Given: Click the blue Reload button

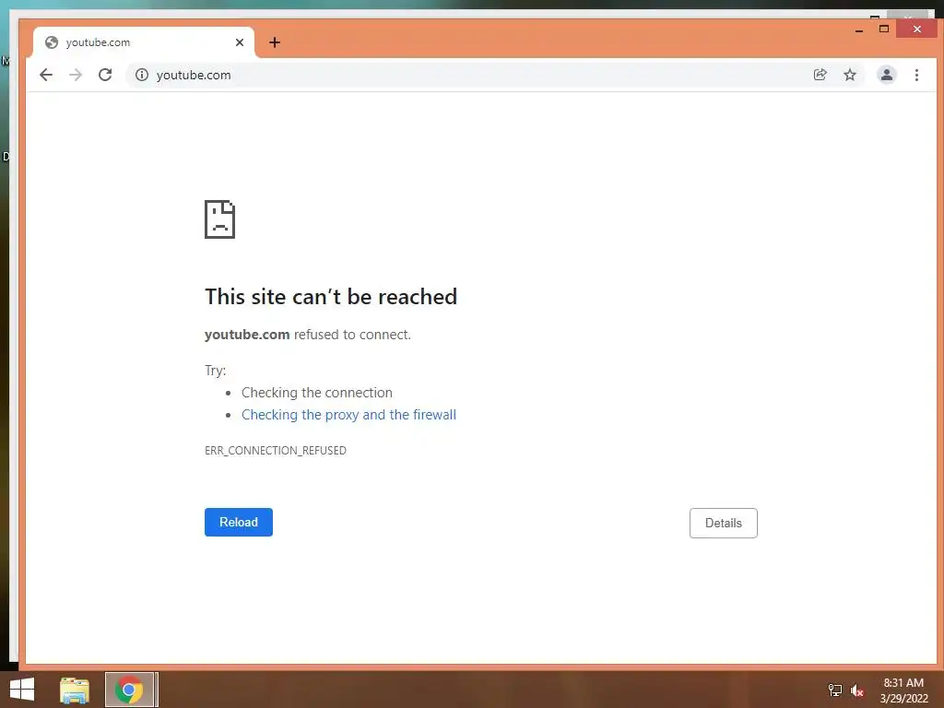Looking at the screenshot, I should pyautogui.click(x=239, y=522).
